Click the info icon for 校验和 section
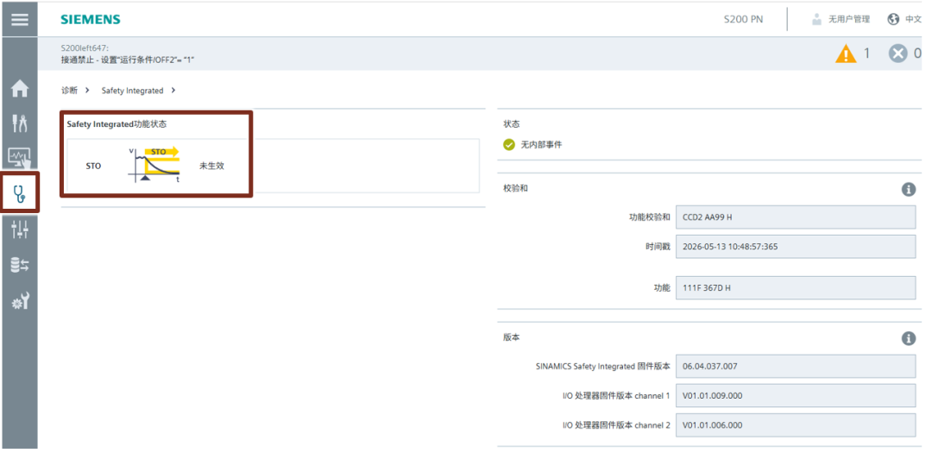The image size is (932, 453). (x=908, y=190)
